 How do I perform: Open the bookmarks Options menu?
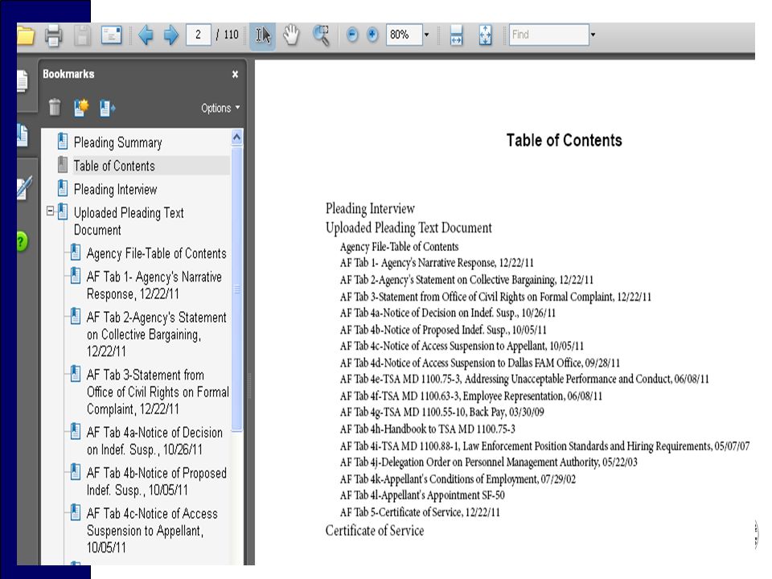tap(220, 108)
